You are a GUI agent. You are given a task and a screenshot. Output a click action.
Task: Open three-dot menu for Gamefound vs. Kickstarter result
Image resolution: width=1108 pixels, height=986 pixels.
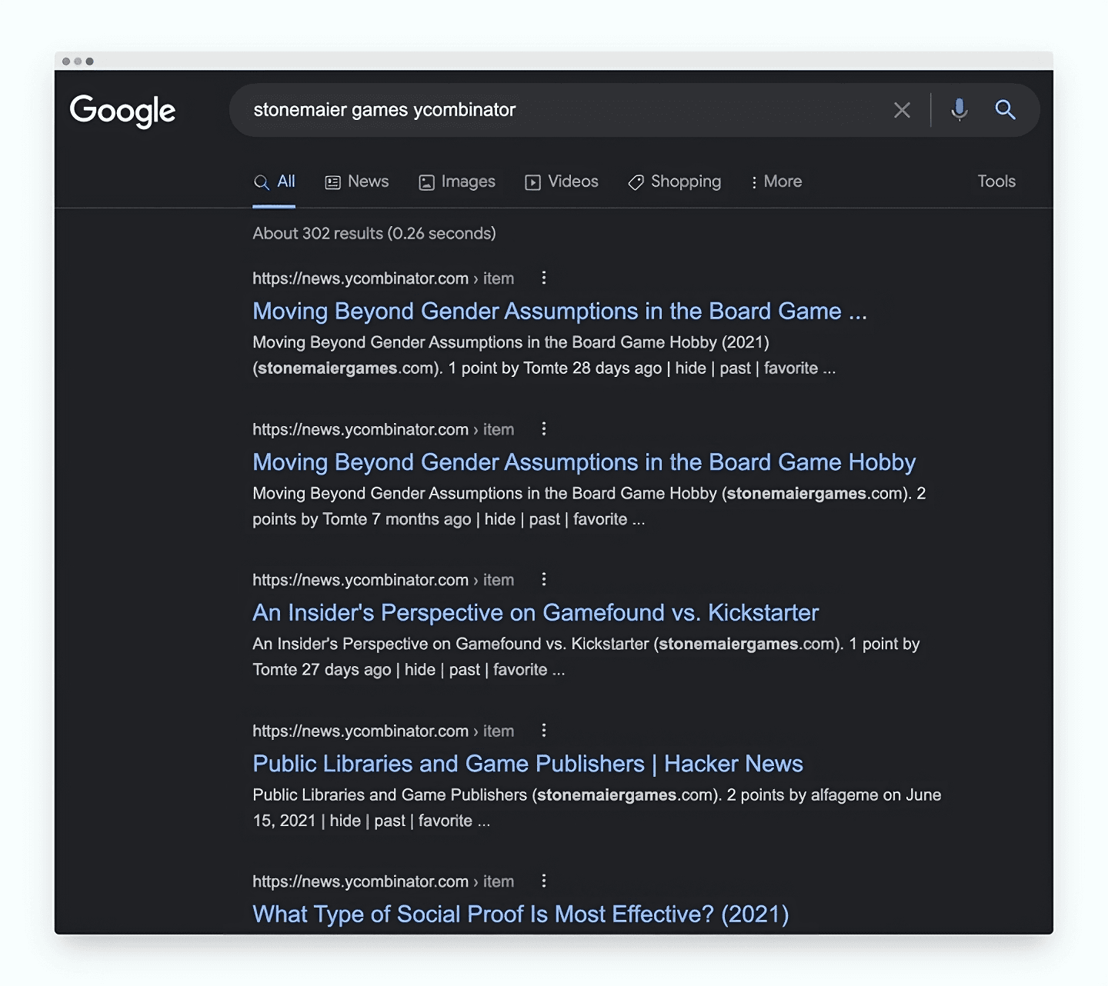[x=544, y=579]
